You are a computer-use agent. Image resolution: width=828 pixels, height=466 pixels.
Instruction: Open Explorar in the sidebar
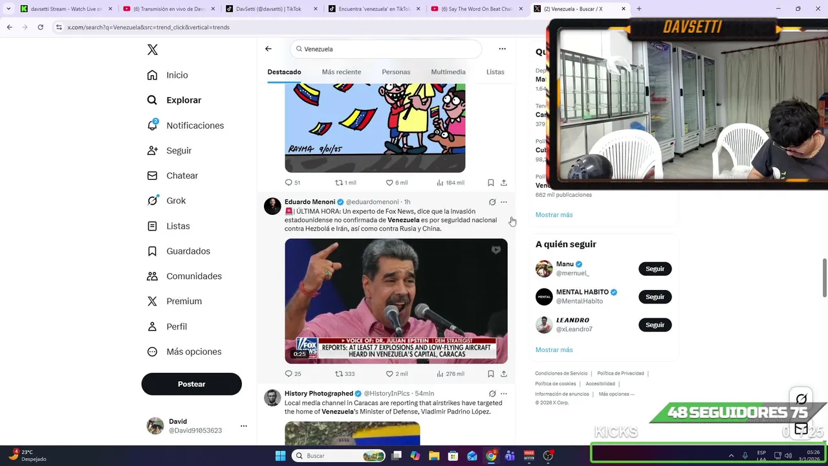(174, 100)
